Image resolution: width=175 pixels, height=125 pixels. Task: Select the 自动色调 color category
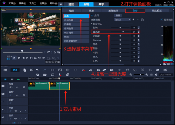point(76,20)
